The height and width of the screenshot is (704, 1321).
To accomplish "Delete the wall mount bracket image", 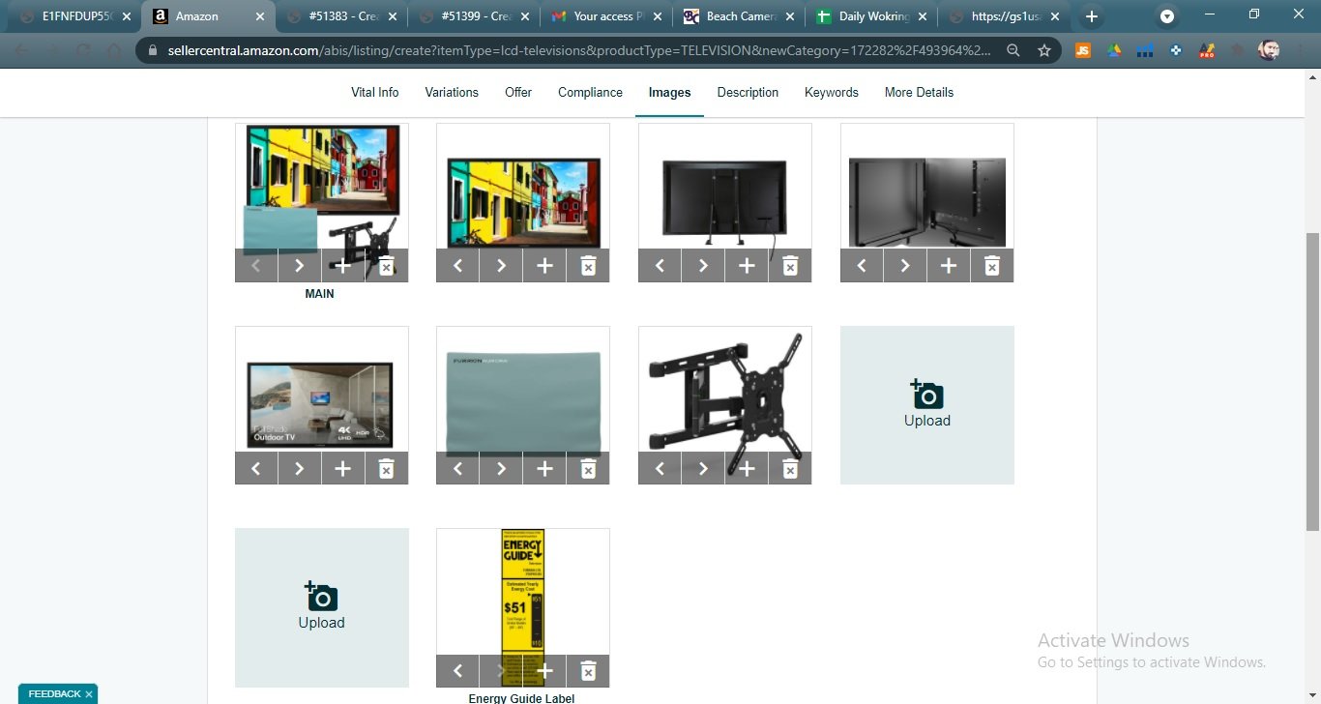I will [790, 469].
